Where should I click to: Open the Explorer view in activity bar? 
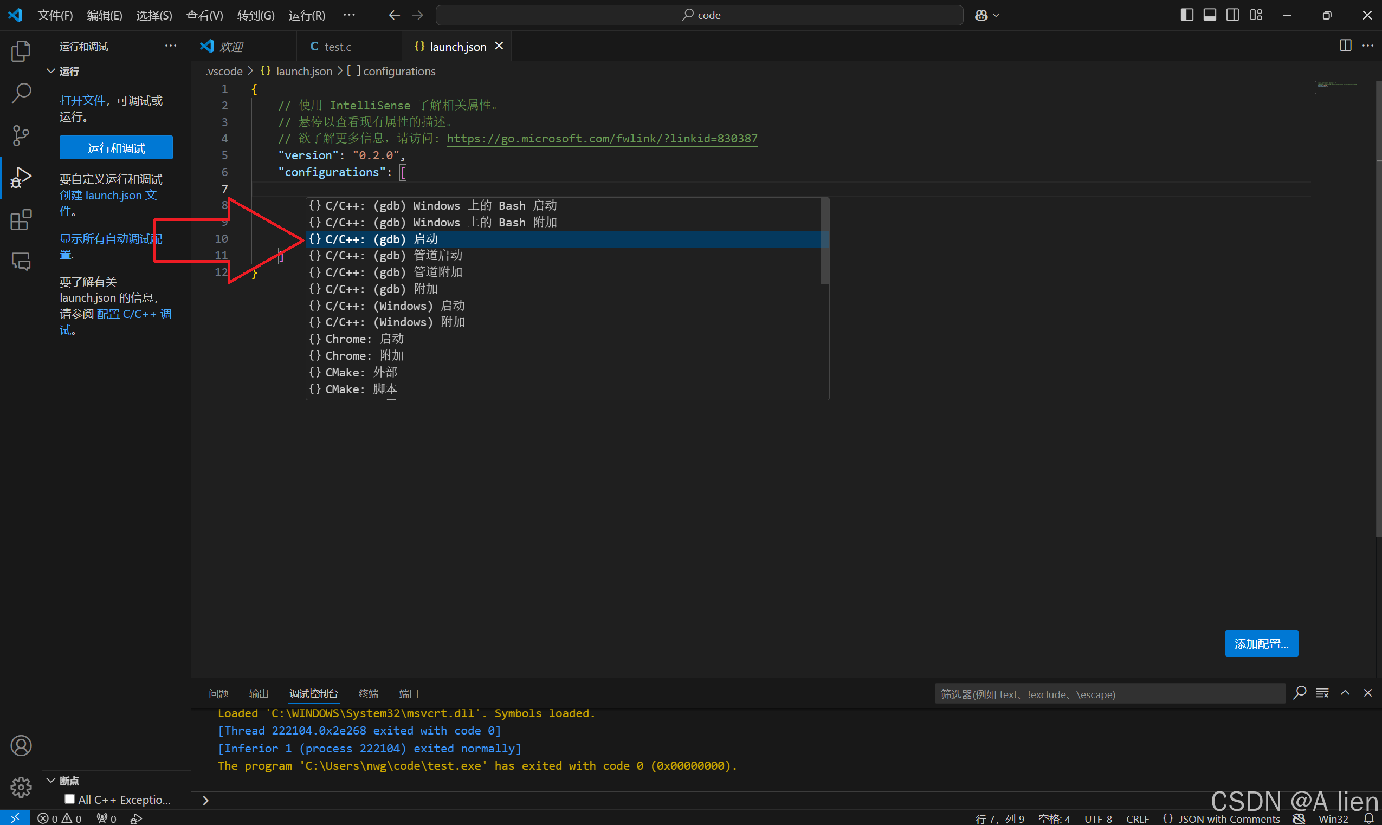coord(21,51)
